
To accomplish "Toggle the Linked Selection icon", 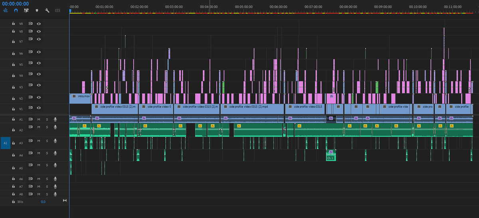I will tap(26, 10).
